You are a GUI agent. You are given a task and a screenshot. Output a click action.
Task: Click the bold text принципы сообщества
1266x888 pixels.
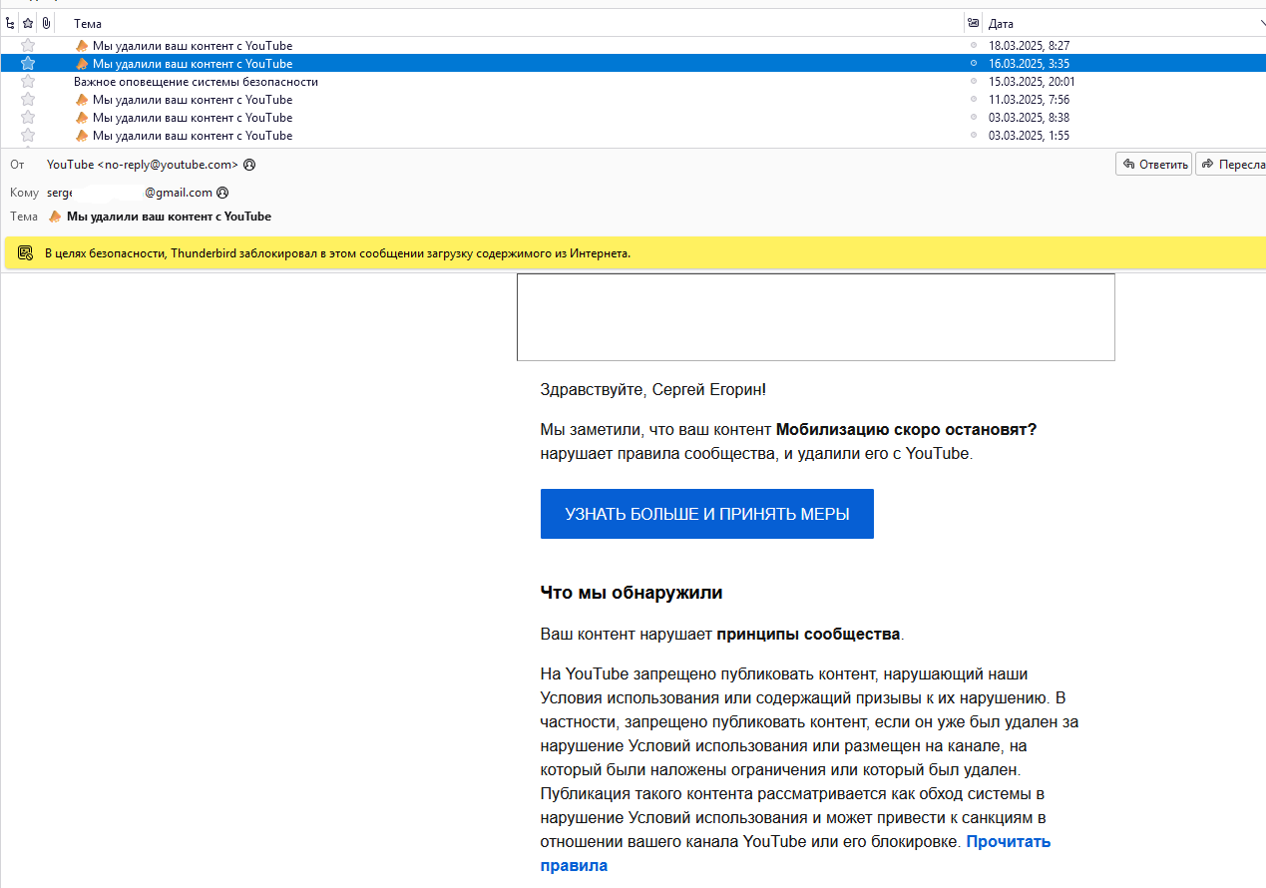tap(809, 634)
